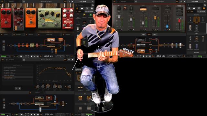Open the first pedal slot model dropdown arrows
Viewport: 207px width, 116px height.
(x=11, y=34)
